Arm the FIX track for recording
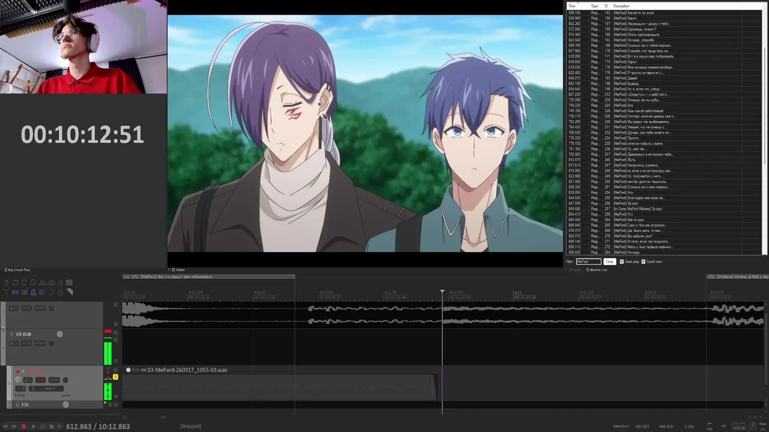 (17, 404)
